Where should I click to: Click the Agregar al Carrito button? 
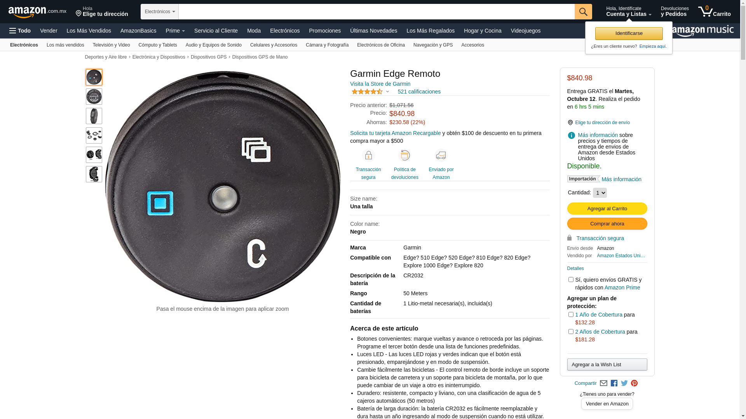pyautogui.click(x=607, y=209)
